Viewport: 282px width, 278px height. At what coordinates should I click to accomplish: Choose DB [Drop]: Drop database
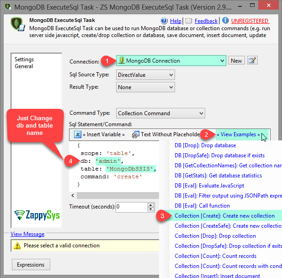[x=205, y=145]
